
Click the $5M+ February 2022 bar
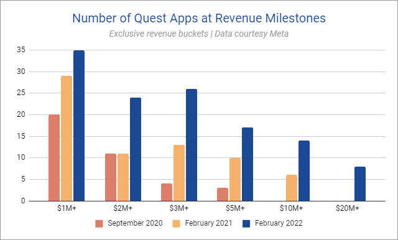tap(248, 164)
